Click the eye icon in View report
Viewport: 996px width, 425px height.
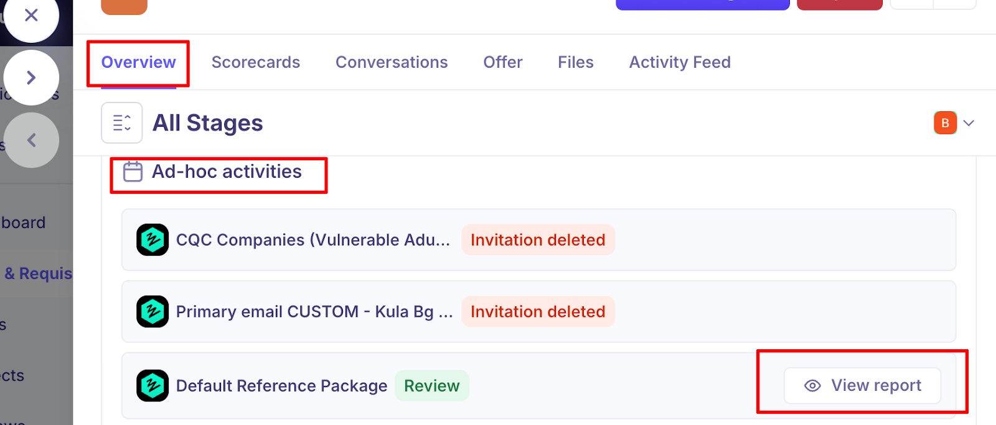[812, 386]
